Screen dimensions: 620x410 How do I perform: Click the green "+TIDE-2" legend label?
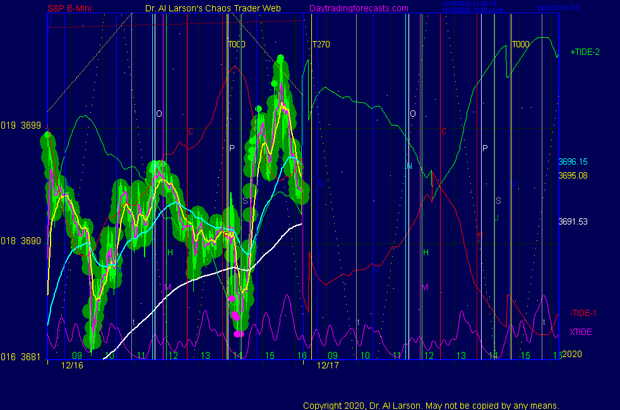(585, 52)
